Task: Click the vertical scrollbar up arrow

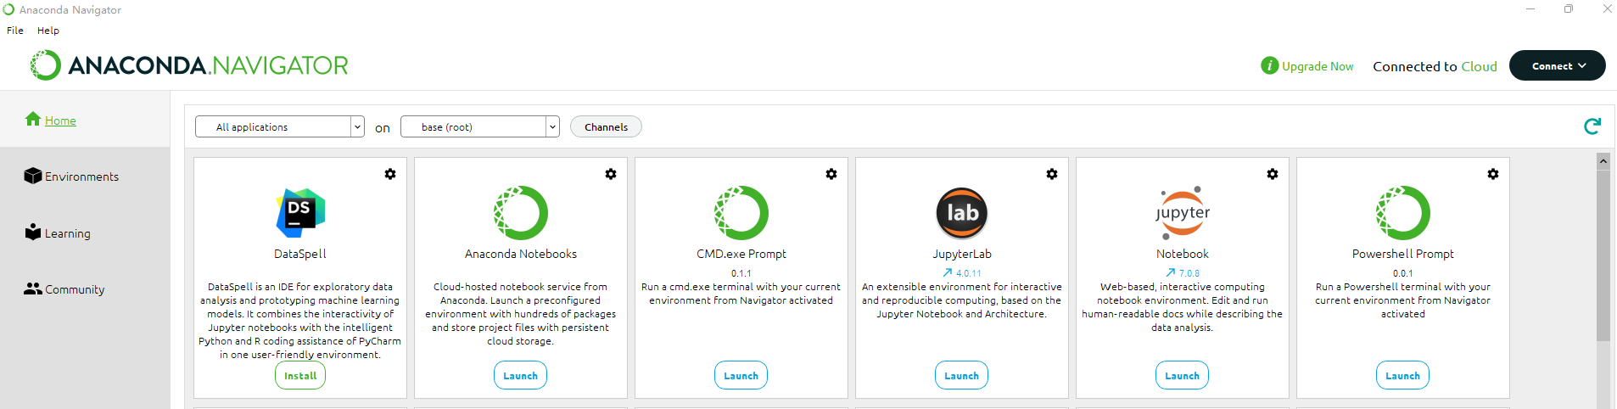Action: point(1603,161)
